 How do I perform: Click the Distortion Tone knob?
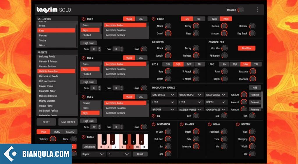(x=168, y=154)
